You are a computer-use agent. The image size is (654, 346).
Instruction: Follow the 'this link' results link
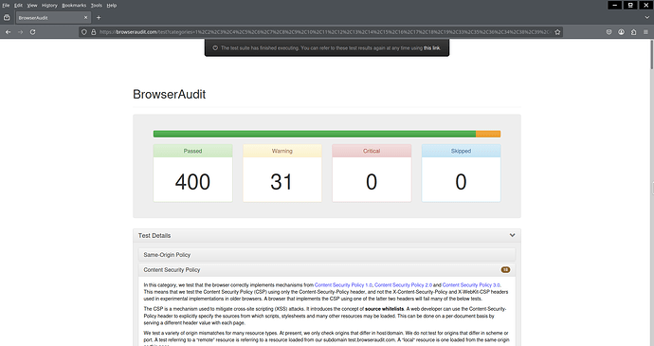point(431,48)
